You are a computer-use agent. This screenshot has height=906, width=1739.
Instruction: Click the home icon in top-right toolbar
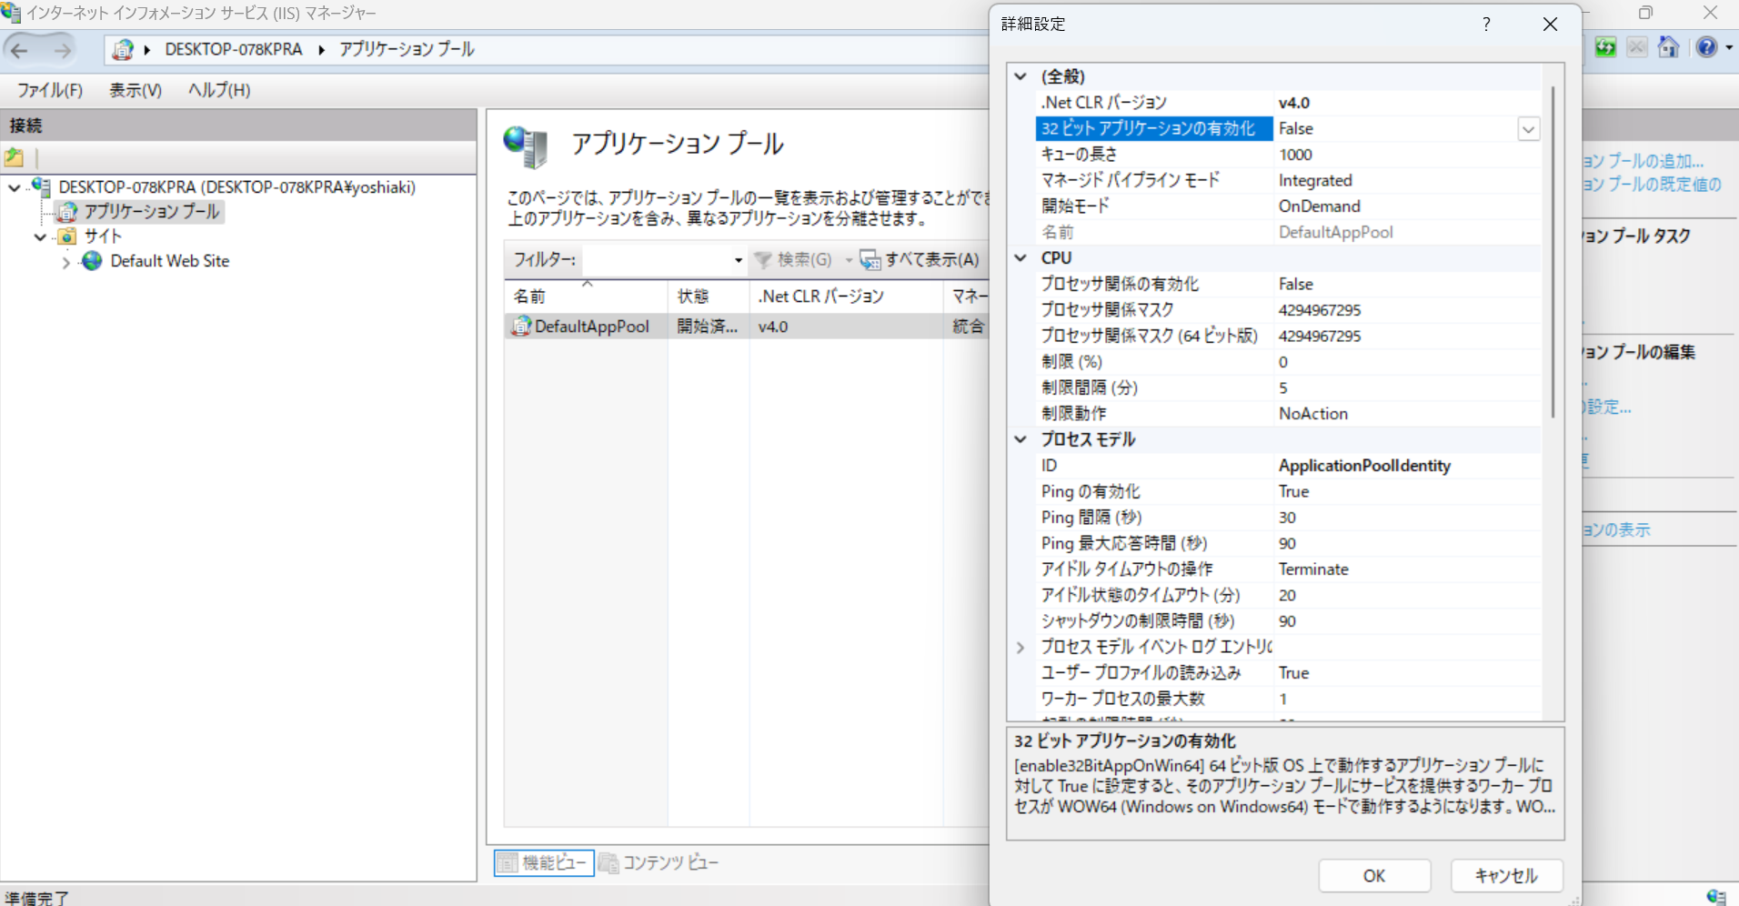tap(1668, 47)
